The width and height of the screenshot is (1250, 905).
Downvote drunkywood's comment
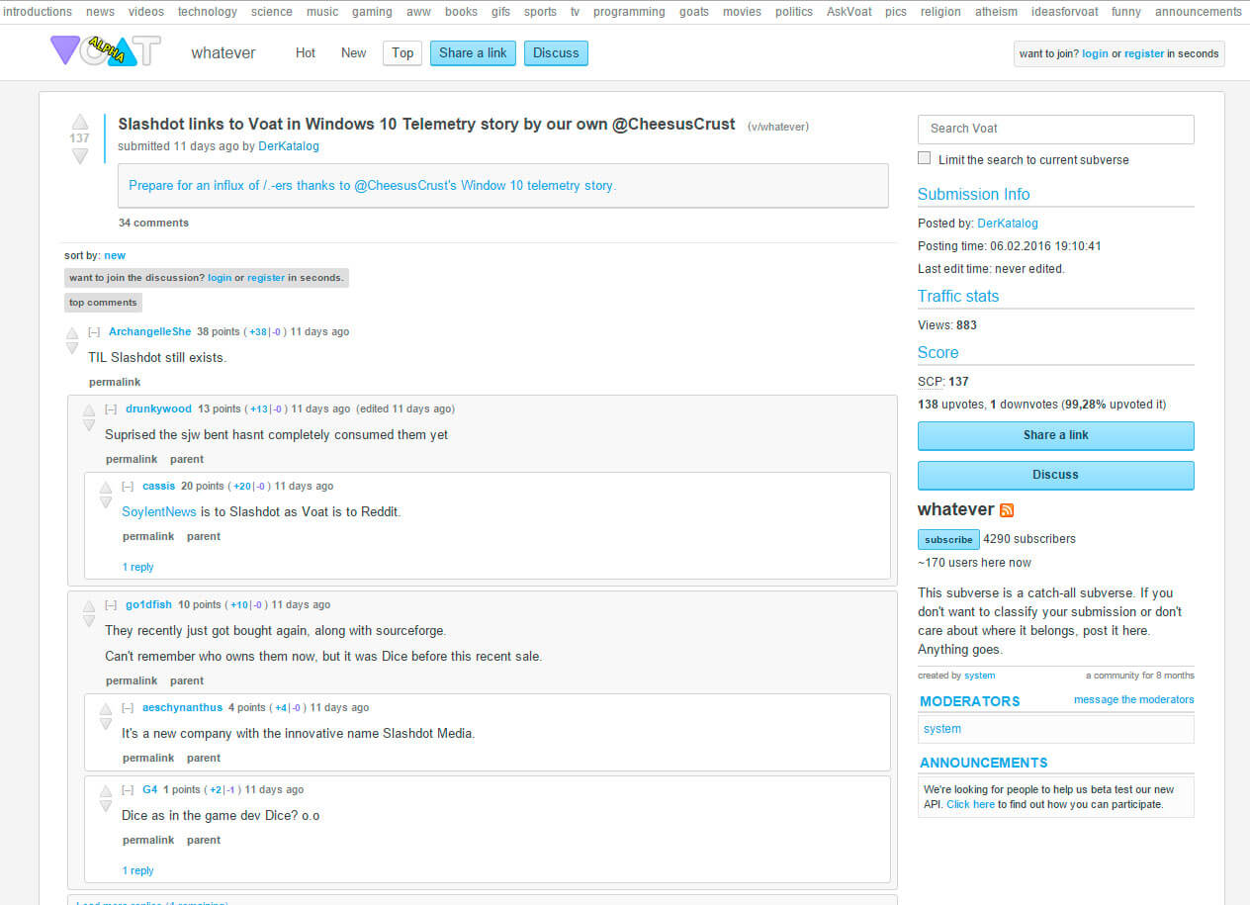89,425
